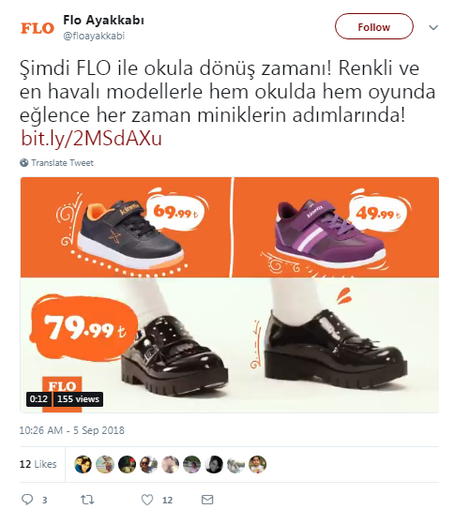Open the last liker's profile avatar
The height and width of the screenshot is (524, 454).
(257, 464)
